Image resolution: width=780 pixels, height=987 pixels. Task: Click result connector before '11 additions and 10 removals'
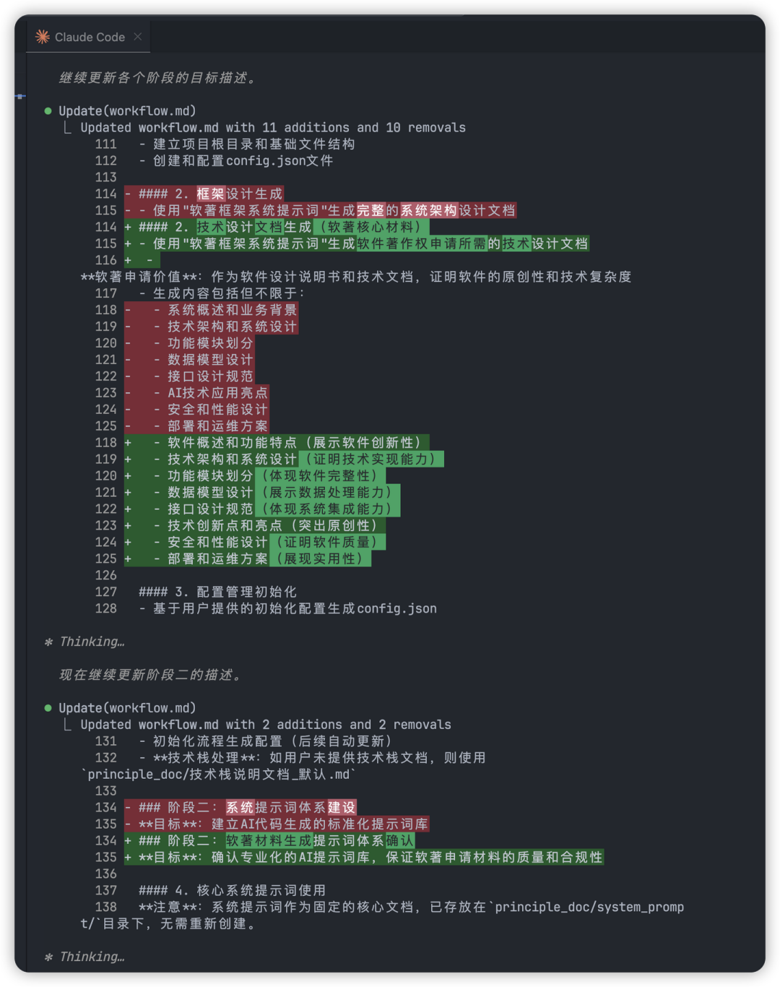pos(67,128)
